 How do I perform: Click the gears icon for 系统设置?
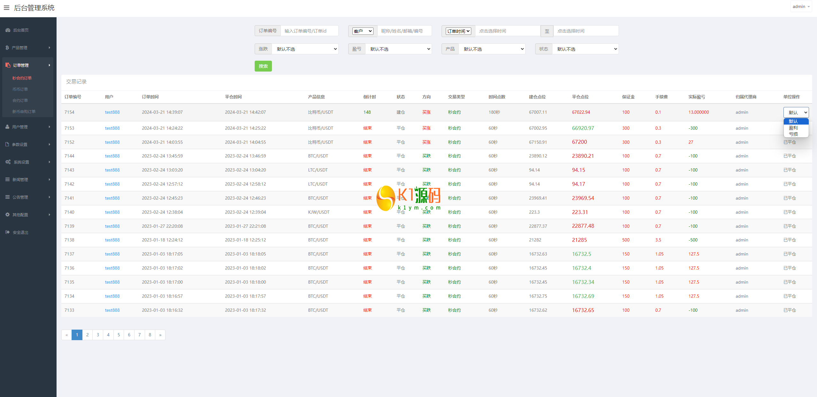[8, 162]
